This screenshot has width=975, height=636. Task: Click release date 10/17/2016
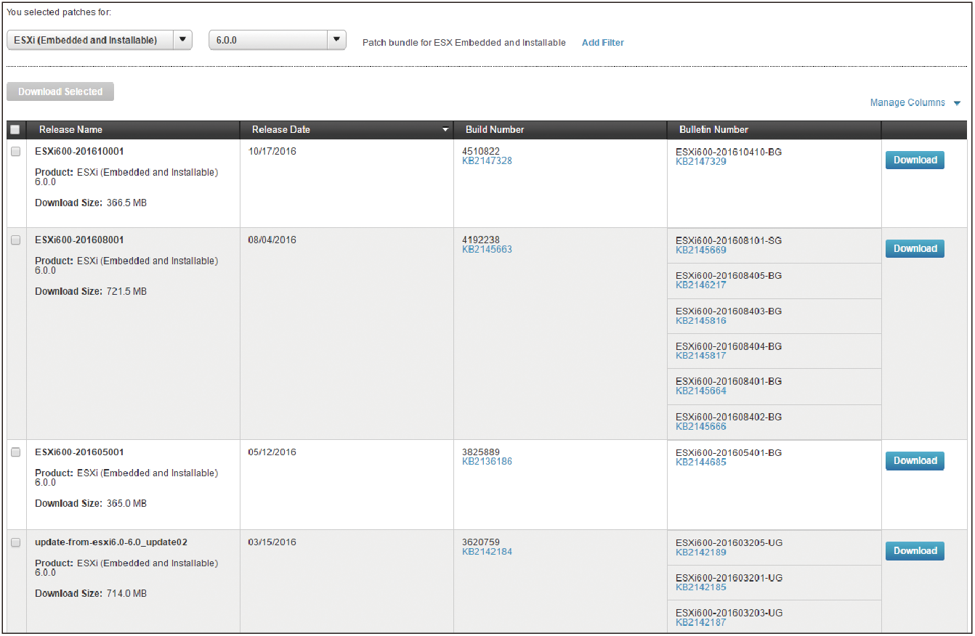272,151
